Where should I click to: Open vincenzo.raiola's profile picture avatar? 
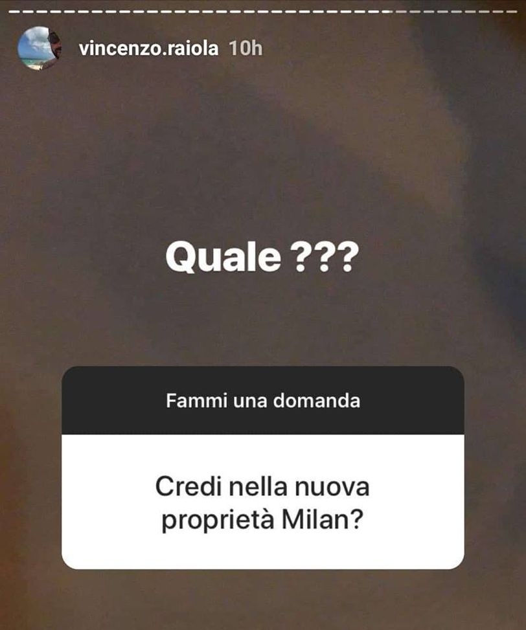[x=39, y=48]
